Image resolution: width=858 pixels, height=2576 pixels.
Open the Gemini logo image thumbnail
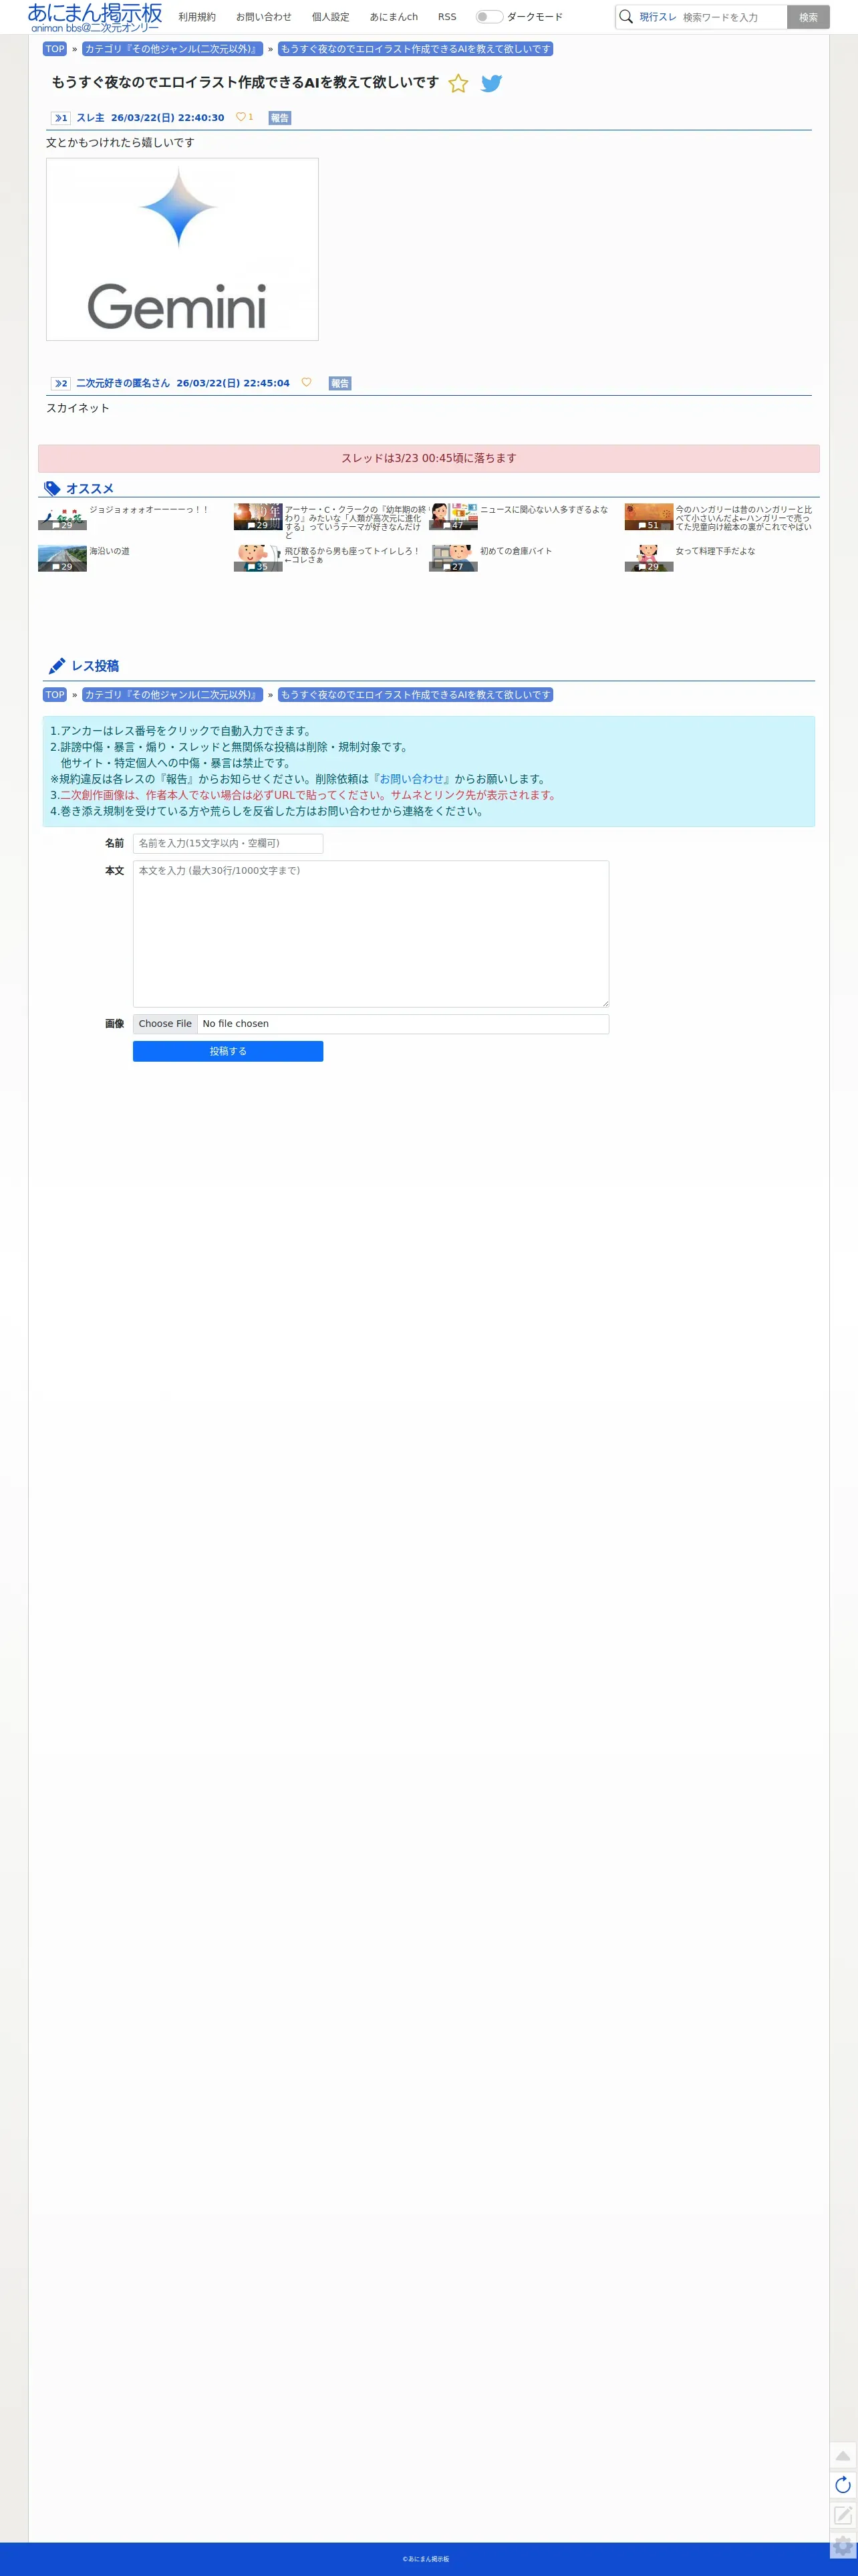click(182, 249)
